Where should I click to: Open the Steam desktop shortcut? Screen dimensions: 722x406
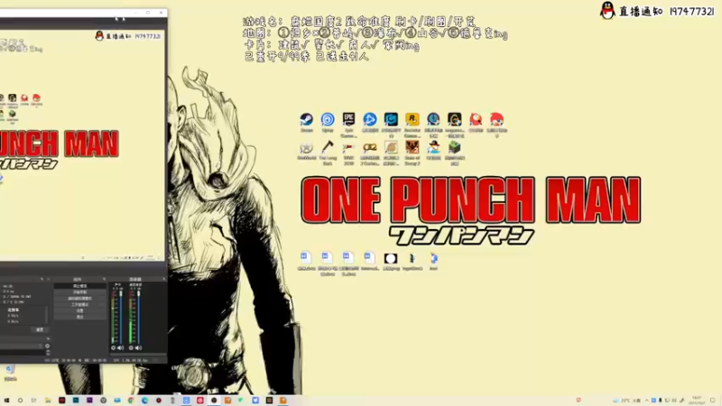tap(306, 123)
